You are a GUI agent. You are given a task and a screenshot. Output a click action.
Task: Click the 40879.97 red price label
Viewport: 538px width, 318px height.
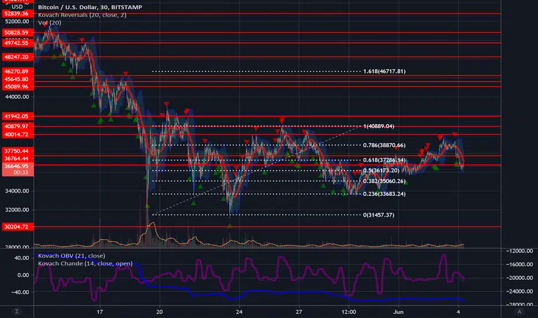pyautogui.click(x=18, y=126)
